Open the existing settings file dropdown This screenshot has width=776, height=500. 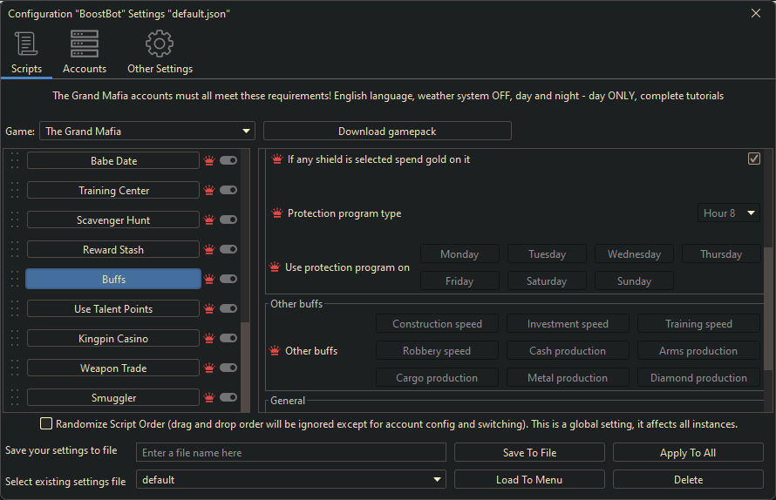[291, 480]
